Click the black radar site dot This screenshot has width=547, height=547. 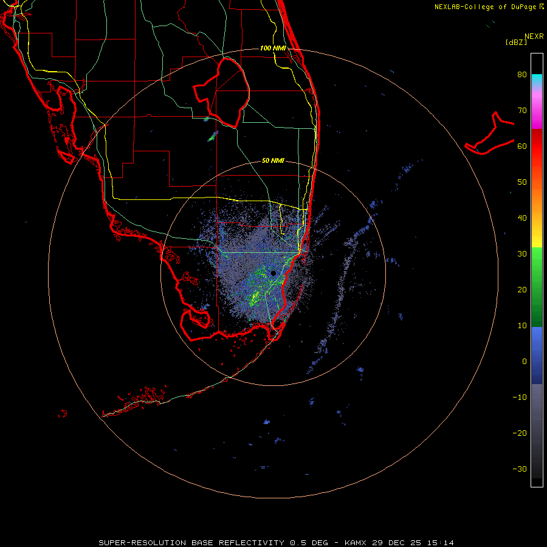(273, 273)
